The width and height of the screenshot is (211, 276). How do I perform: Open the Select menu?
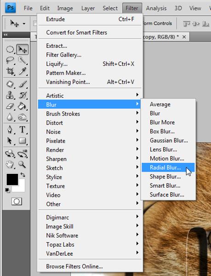110,8
